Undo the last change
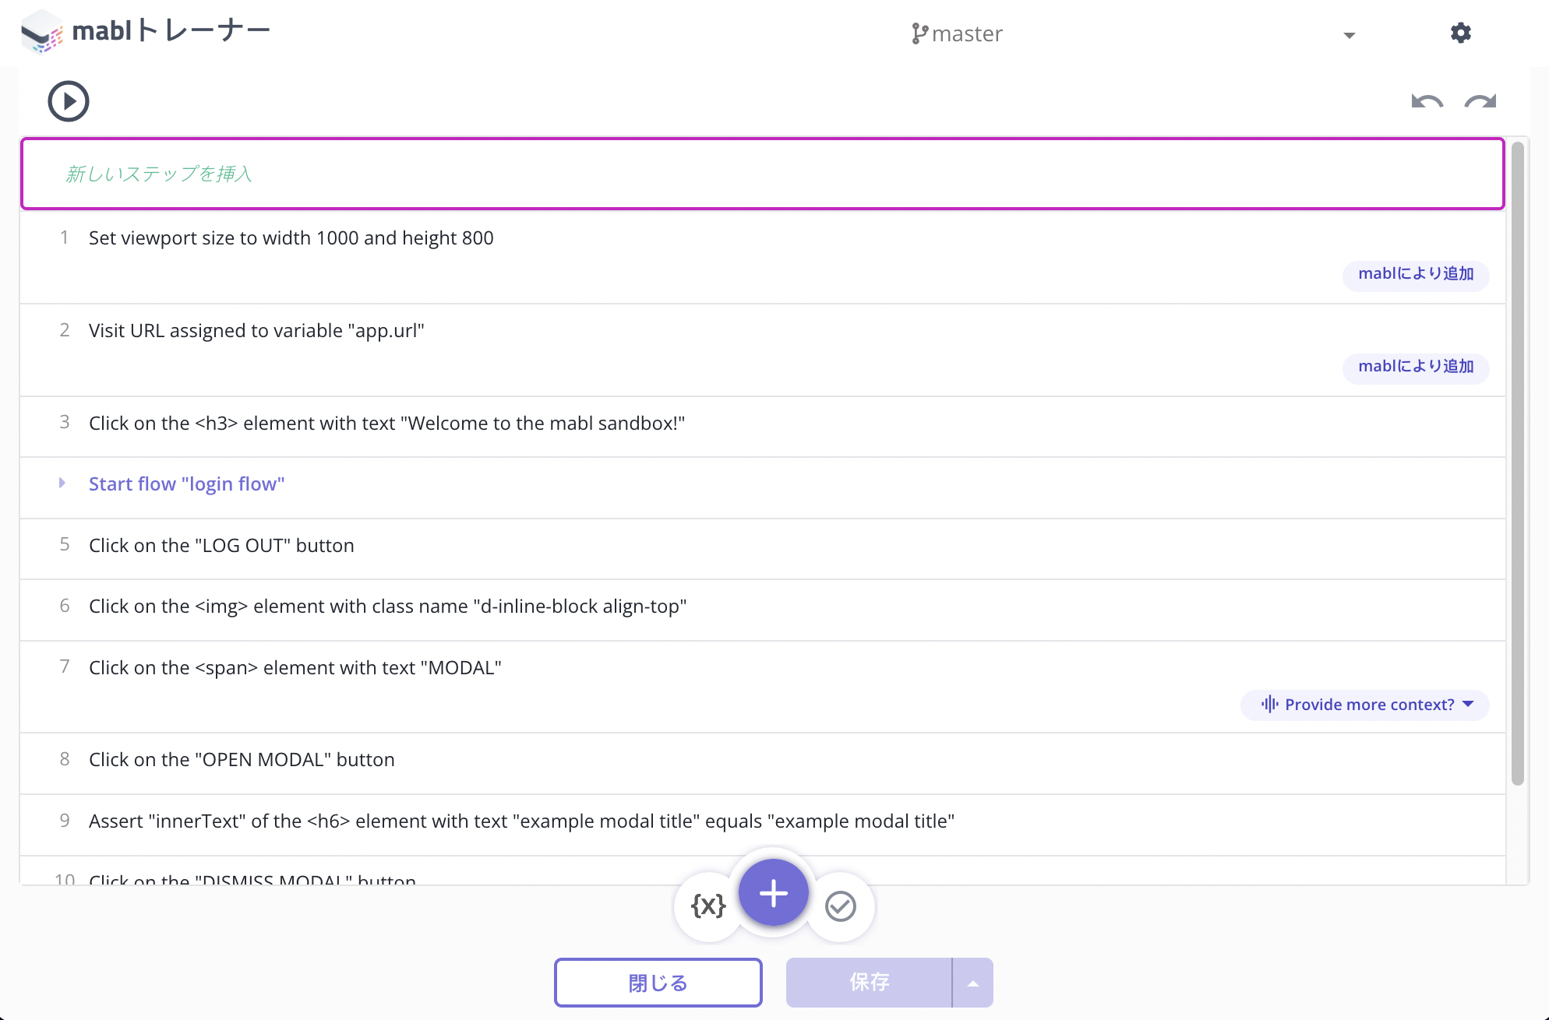The height and width of the screenshot is (1020, 1549). 1427,101
